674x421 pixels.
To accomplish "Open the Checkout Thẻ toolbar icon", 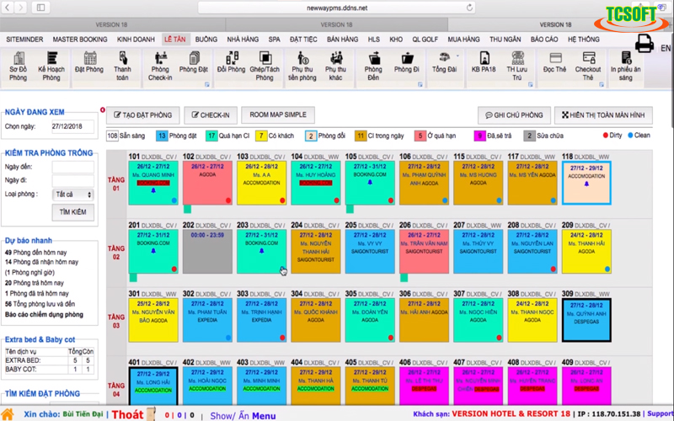I will [x=588, y=67].
